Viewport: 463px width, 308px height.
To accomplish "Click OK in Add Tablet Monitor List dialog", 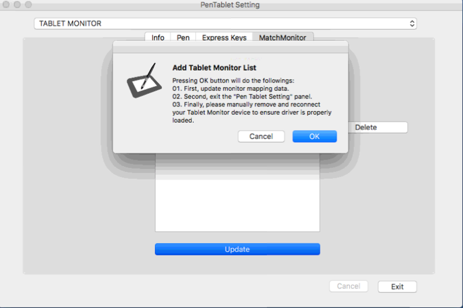I will 314,137.
